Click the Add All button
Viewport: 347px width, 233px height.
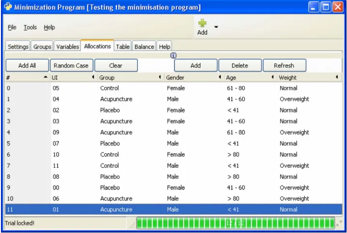27,65
